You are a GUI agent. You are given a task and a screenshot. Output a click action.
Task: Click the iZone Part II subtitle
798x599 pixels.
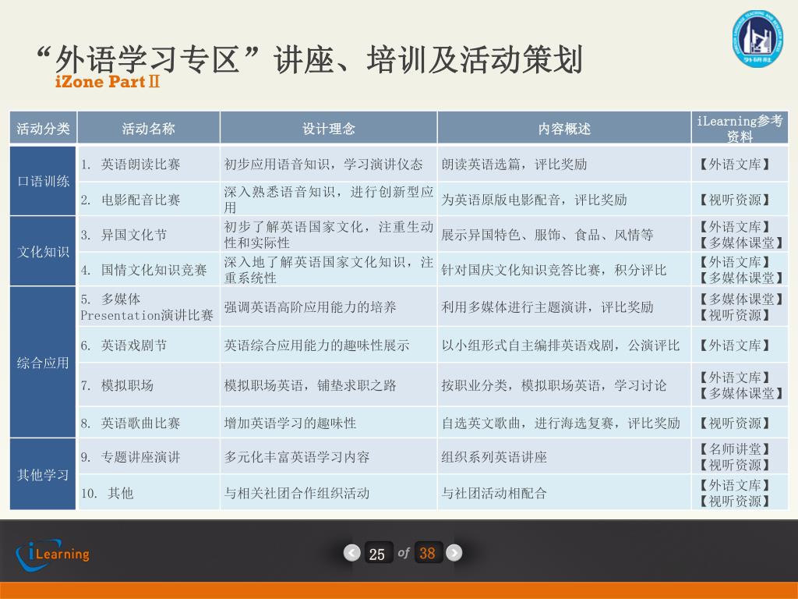[x=108, y=81]
